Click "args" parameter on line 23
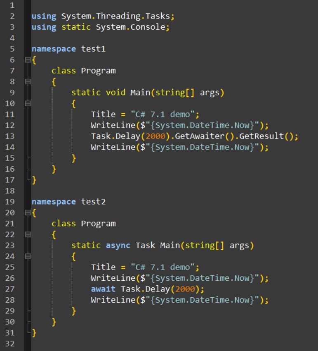This screenshot has height=351, width=318. tap(239, 246)
